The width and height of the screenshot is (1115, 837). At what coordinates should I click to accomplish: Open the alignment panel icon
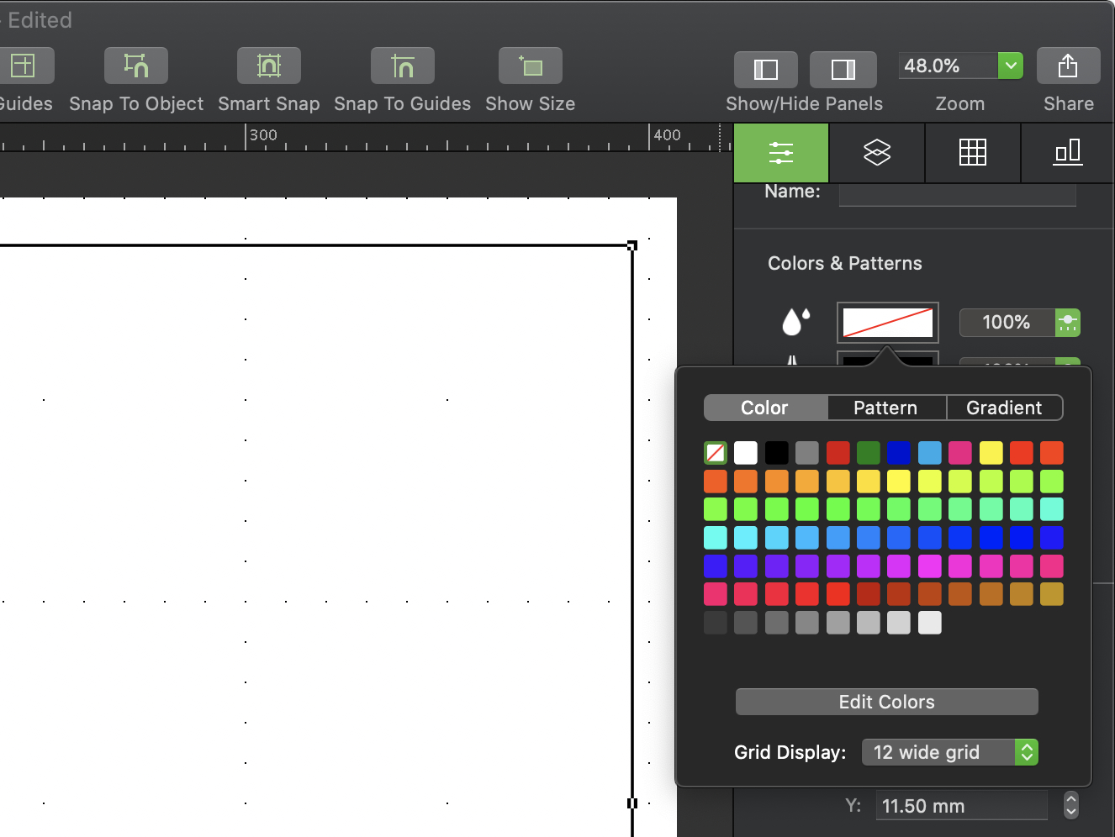(x=1067, y=153)
